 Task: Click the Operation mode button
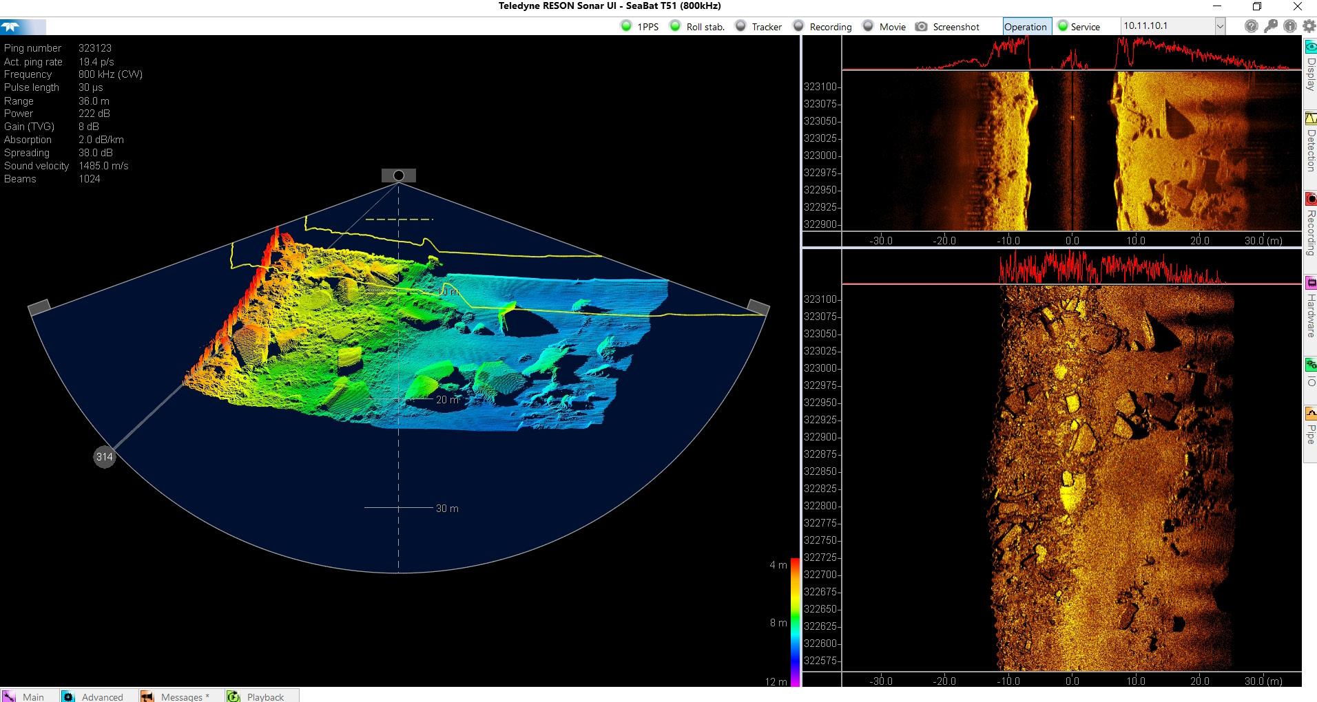1026,26
